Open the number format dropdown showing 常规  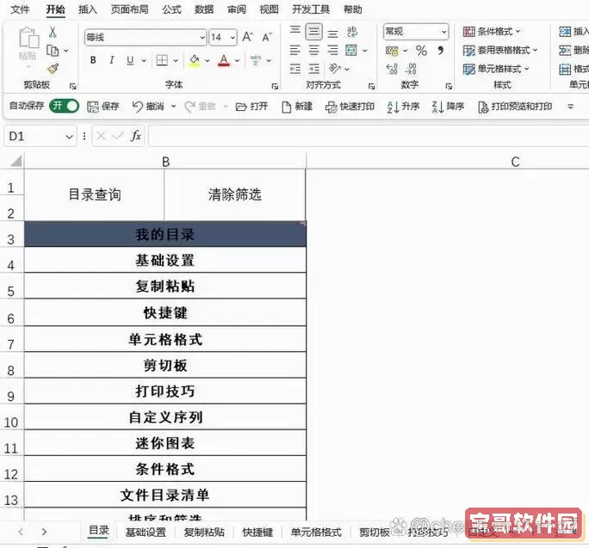point(444,32)
